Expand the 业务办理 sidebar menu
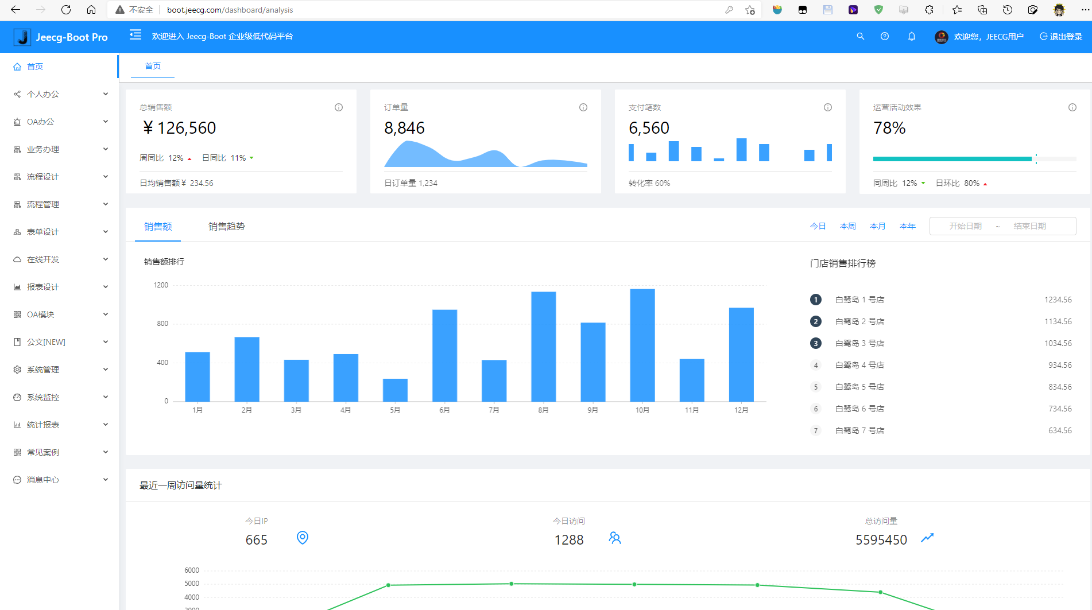This screenshot has width=1092, height=610. click(x=60, y=149)
